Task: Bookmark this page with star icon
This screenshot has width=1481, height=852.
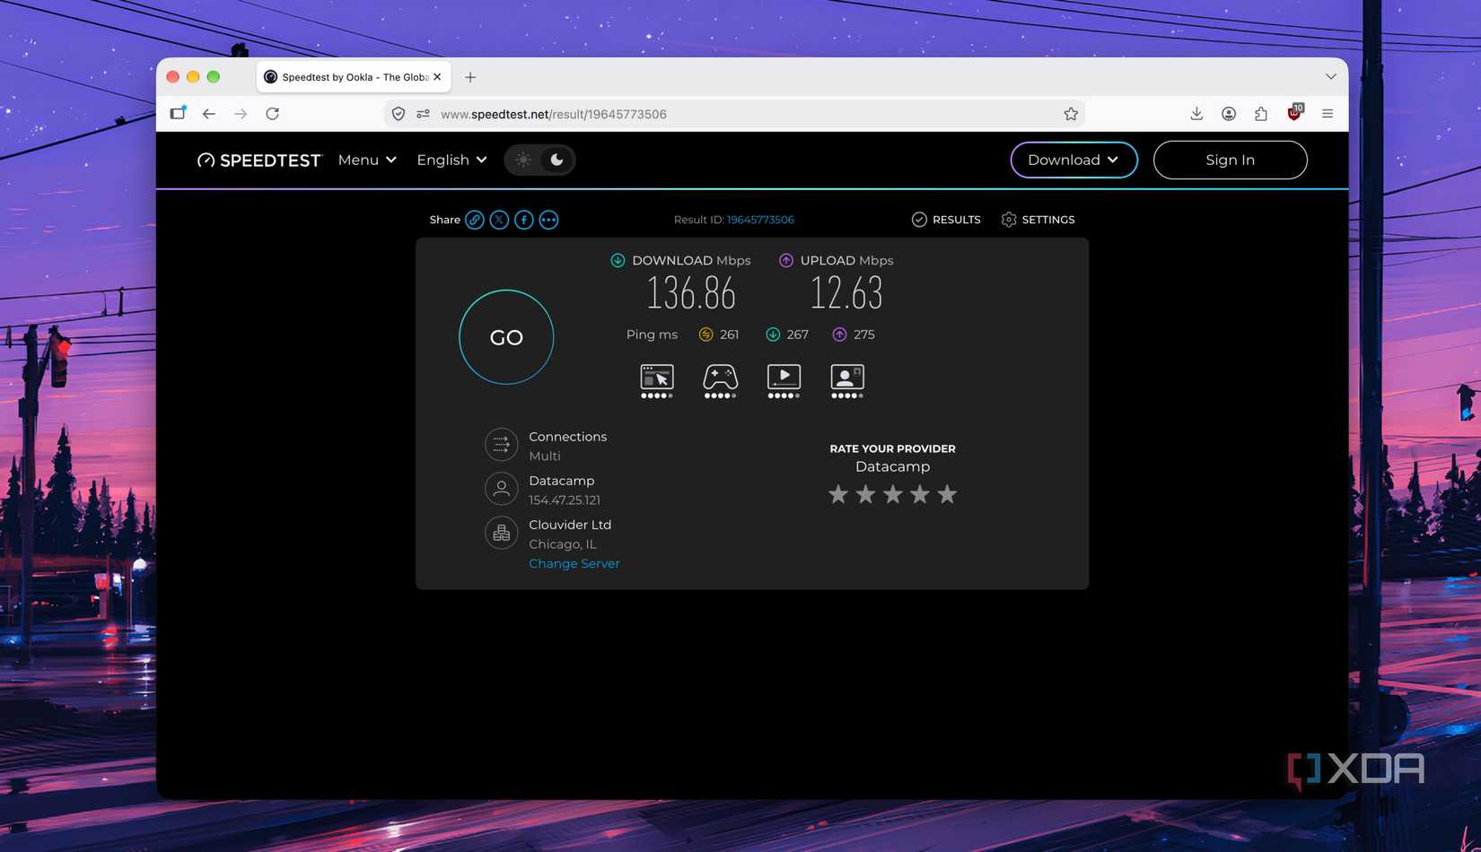Action: tap(1071, 114)
